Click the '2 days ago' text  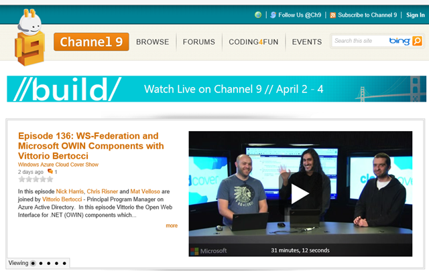click(31, 172)
